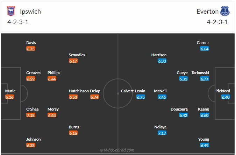The height and width of the screenshot is (155, 236).
Task: Click Young's 6.49 rating badge
Action: coord(205,145)
